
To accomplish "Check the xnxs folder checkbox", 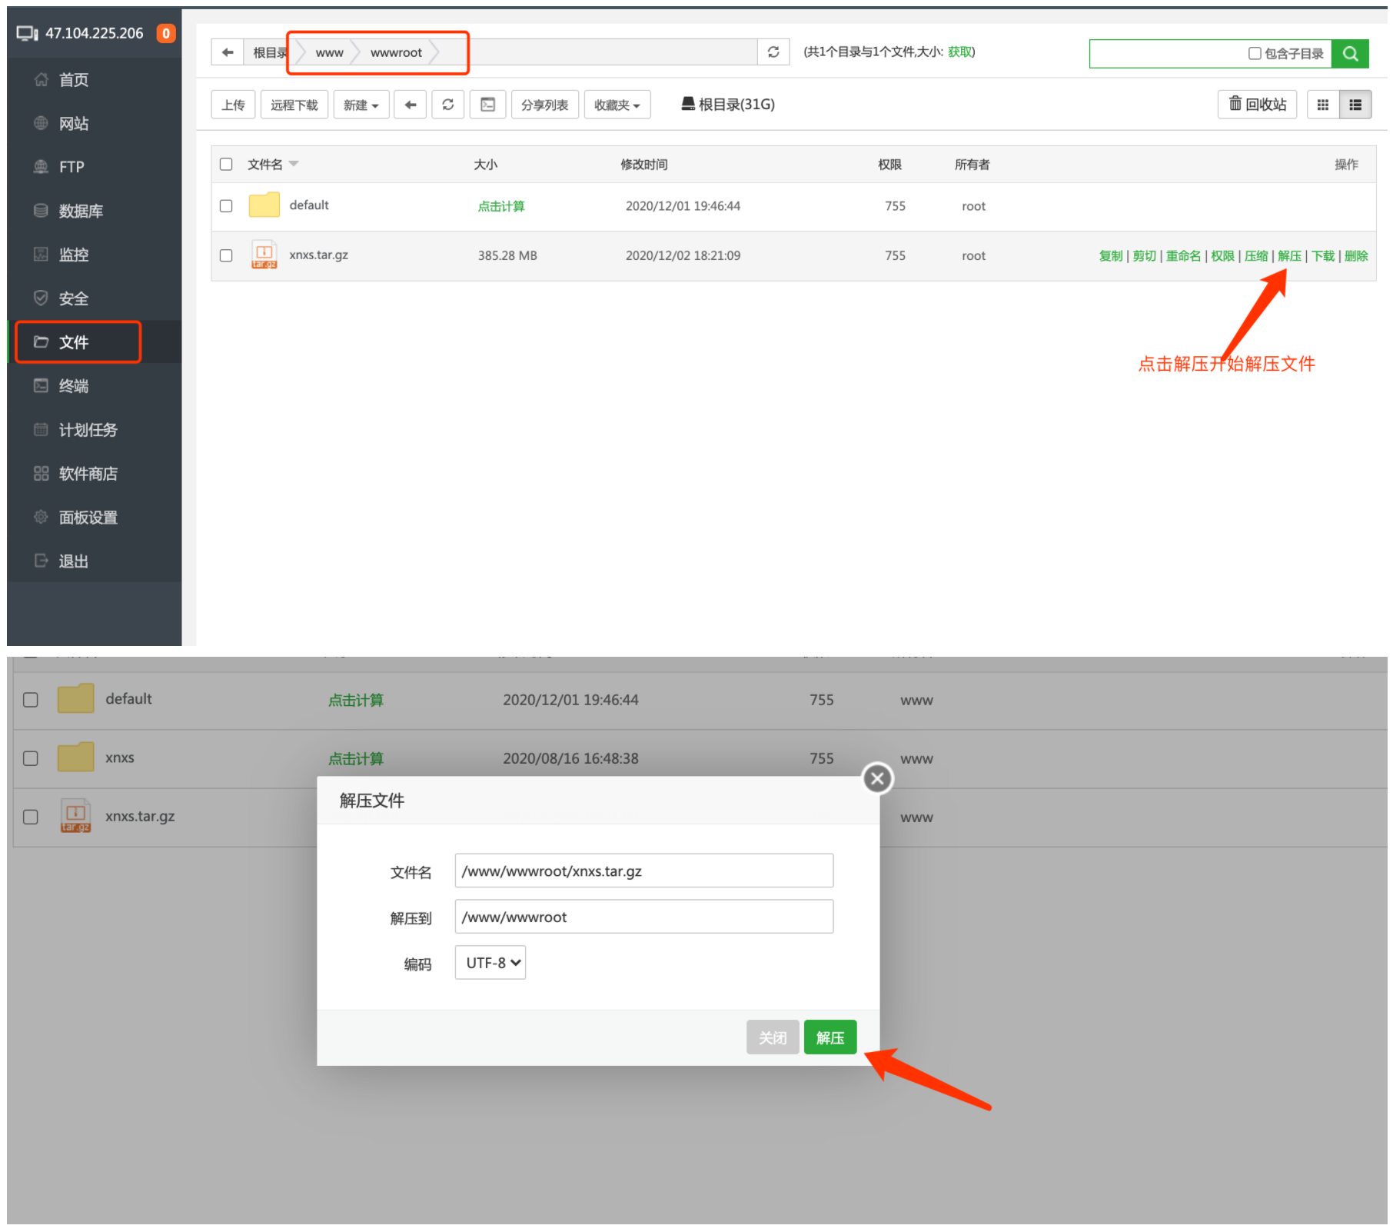I will tap(31, 758).
